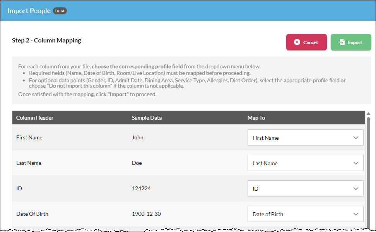Open the Last Name mapping dropdown
376x232 pixels.
(x=305, y=163)
